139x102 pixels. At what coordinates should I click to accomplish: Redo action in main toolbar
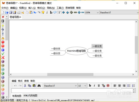39,13
